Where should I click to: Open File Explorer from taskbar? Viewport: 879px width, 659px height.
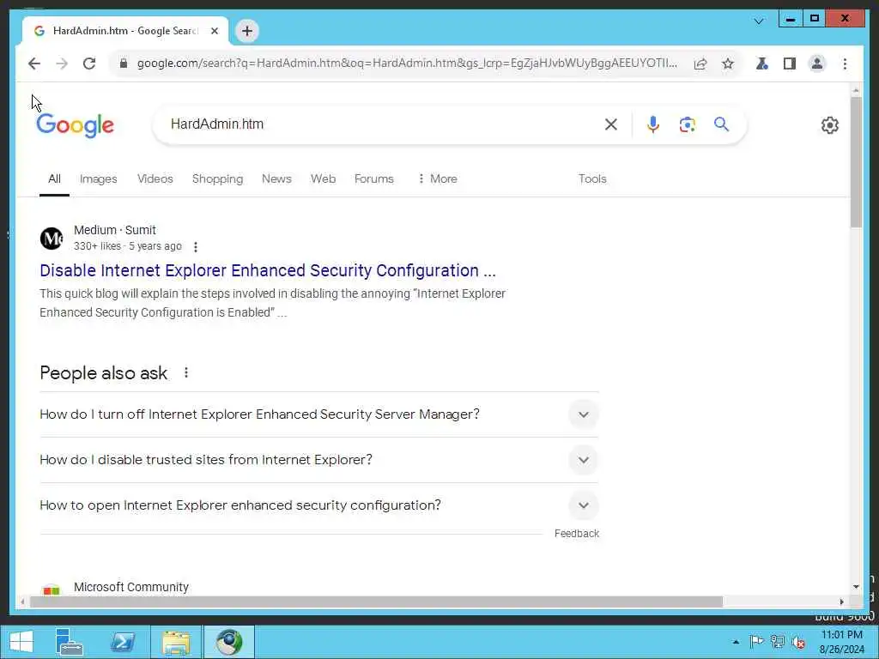click(x=176, y=642)
